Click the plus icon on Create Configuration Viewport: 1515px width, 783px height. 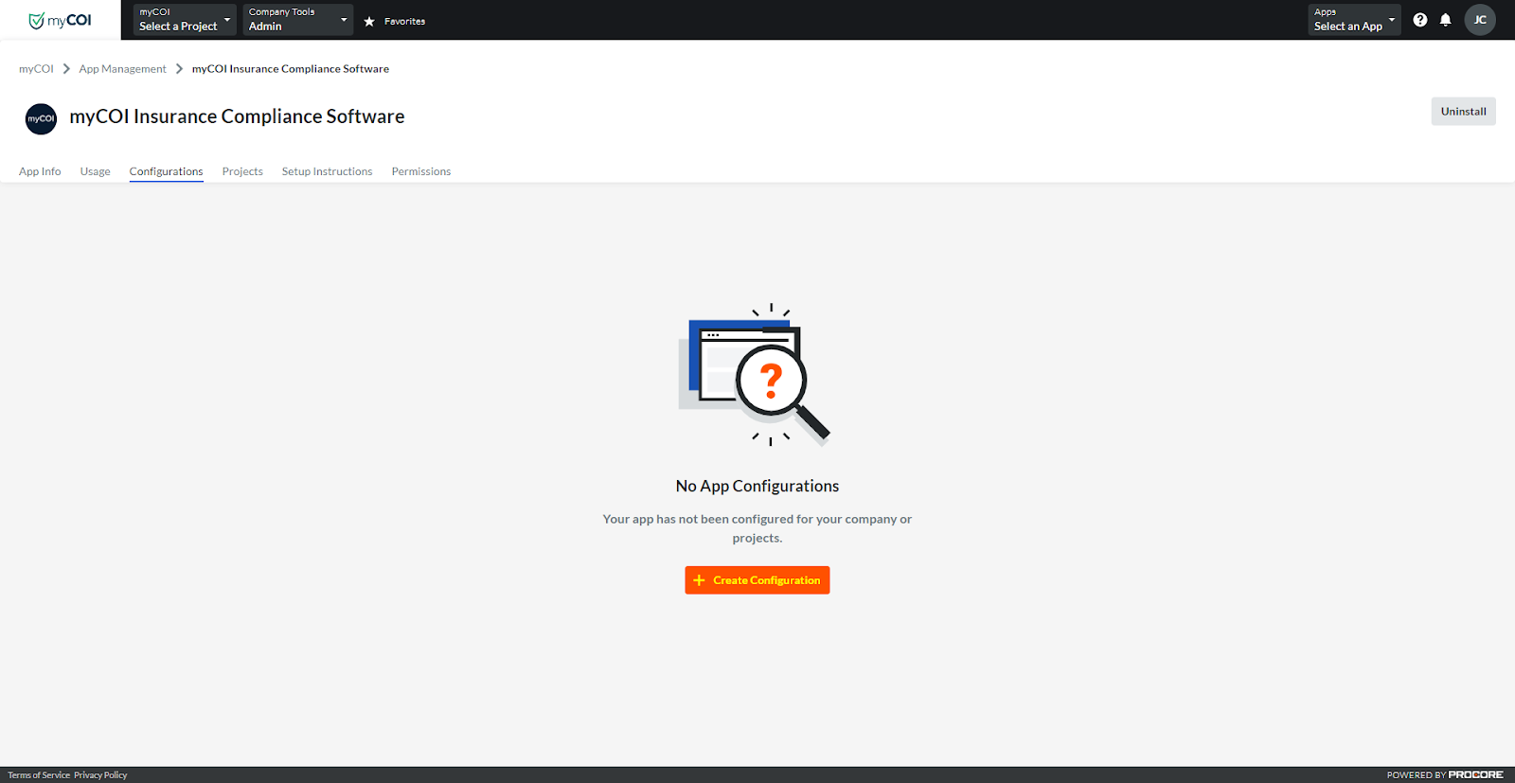(x=699, y=580)
